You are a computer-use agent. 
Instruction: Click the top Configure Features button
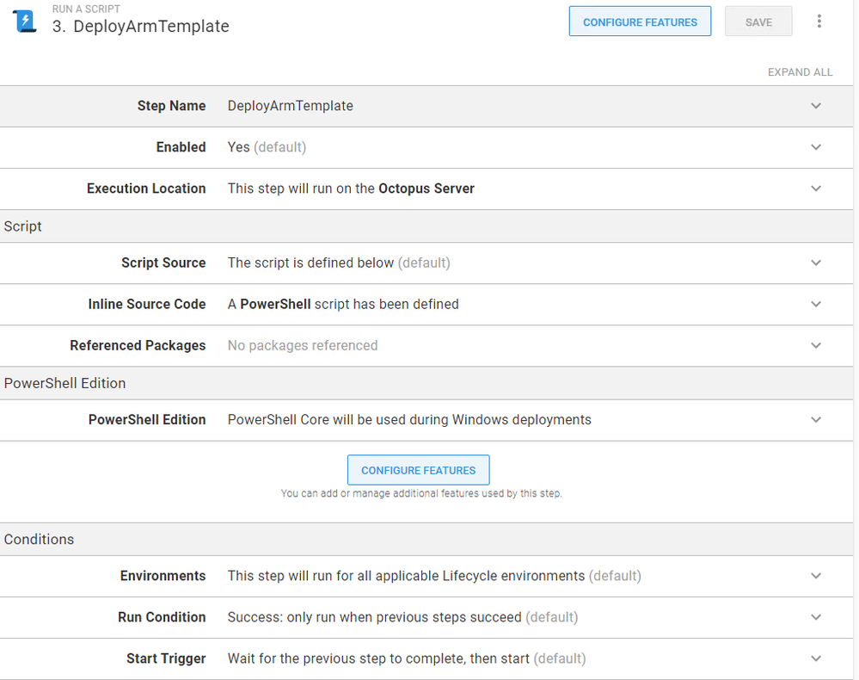coord(640,22)
